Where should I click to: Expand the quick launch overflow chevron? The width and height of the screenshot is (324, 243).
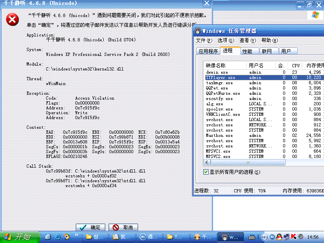point(76,235)
